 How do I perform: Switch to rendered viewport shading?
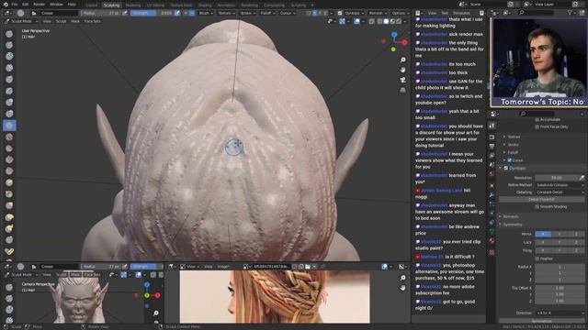pyautogui.click(x=399, y=21)
